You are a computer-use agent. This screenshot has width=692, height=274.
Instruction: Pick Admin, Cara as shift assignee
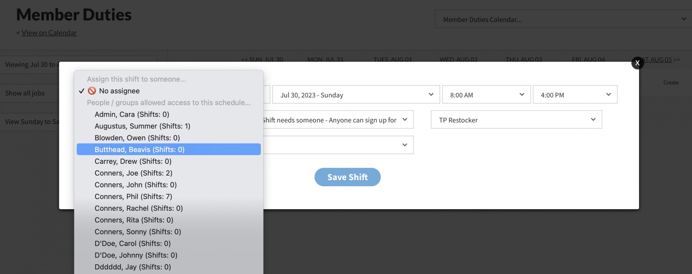(x=132, y=114)
